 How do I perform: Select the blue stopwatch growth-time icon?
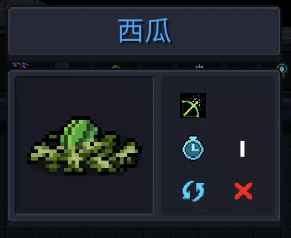193,148
